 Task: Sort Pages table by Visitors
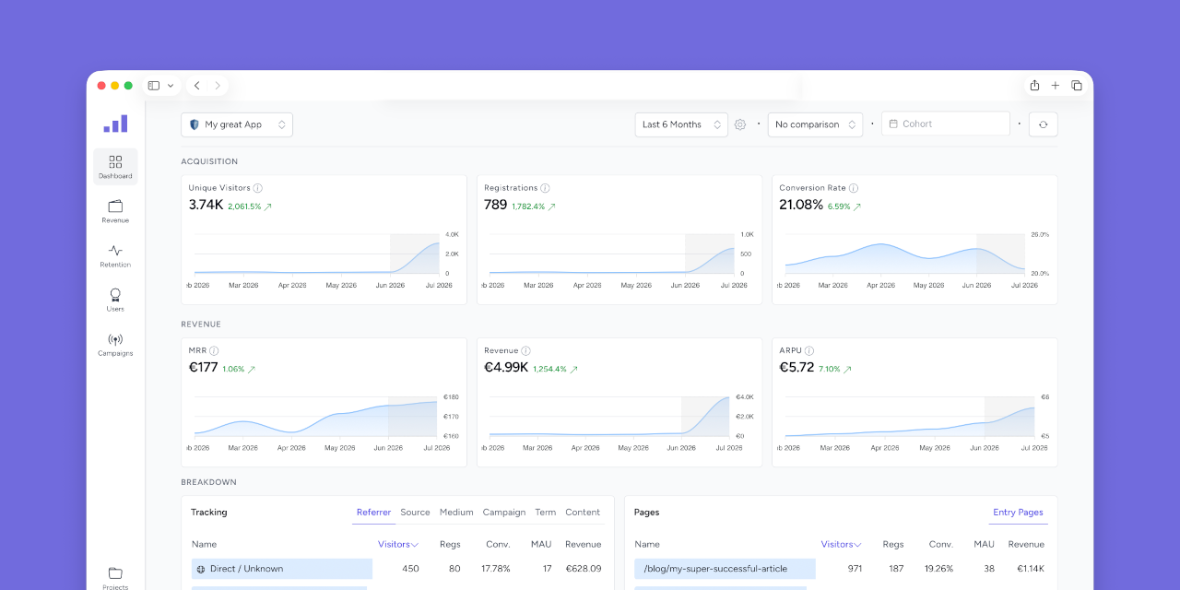coord(842,544)
